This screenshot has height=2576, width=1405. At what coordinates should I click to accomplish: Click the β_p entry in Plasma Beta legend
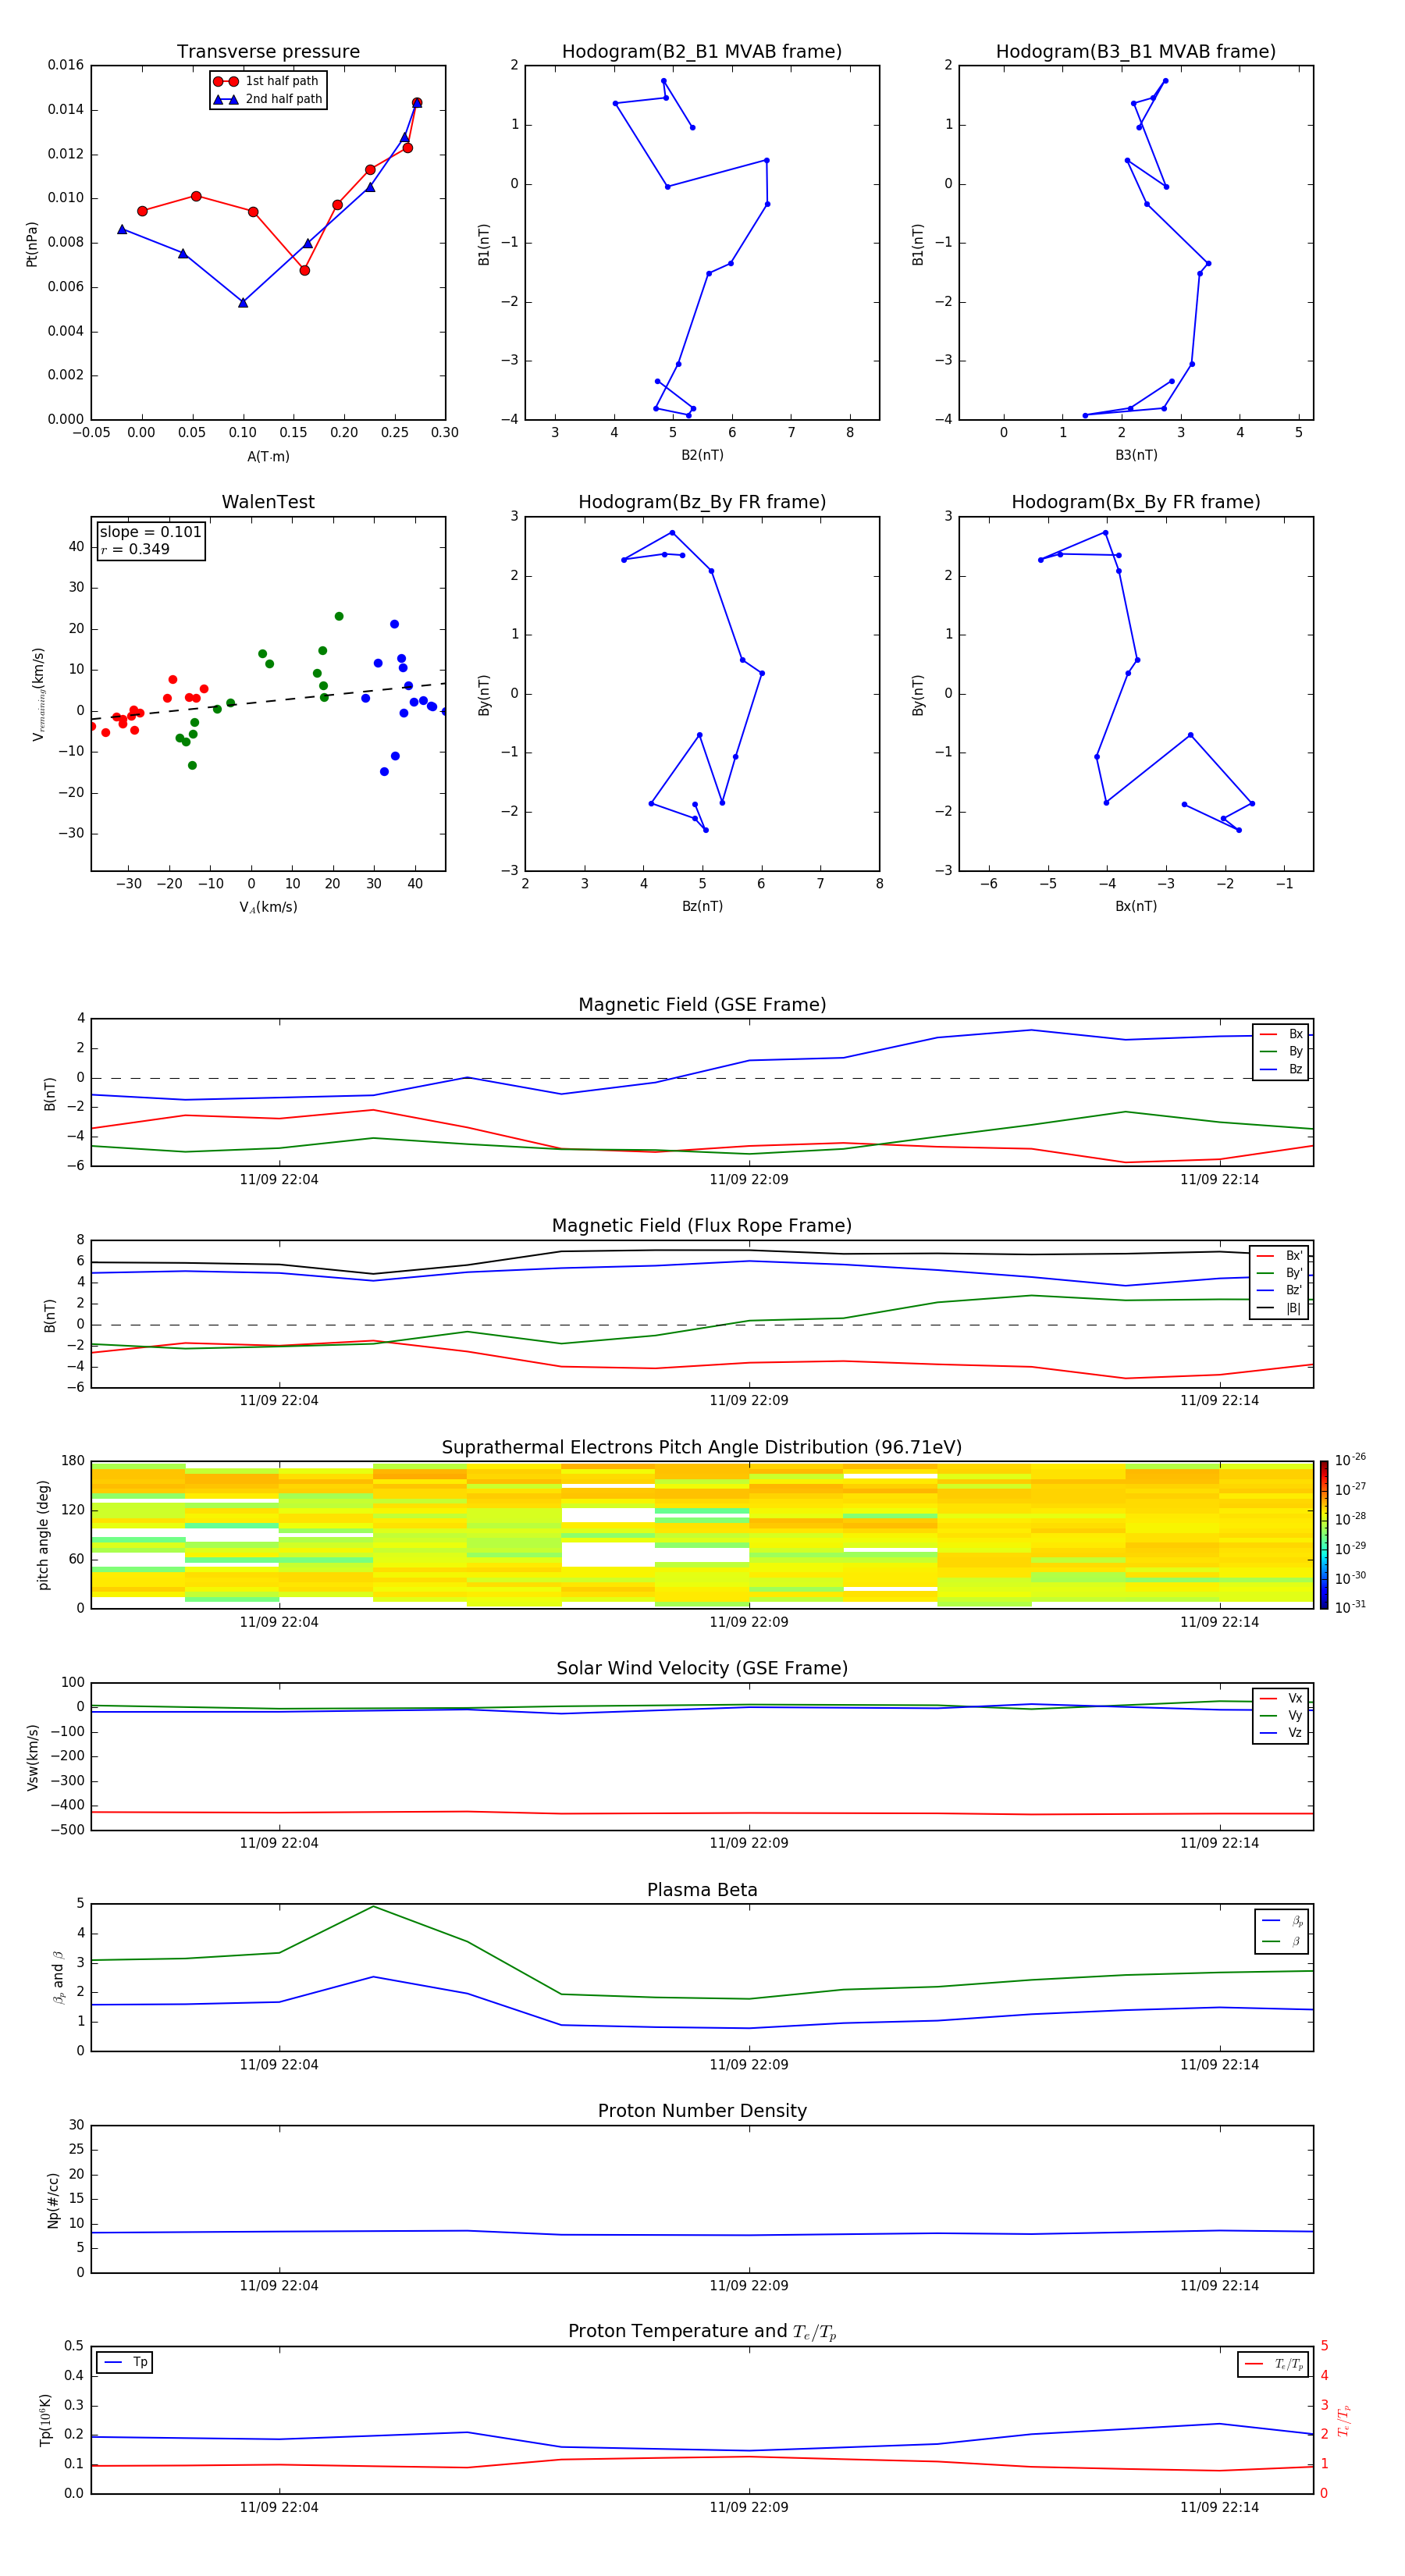[1282, 1921]
